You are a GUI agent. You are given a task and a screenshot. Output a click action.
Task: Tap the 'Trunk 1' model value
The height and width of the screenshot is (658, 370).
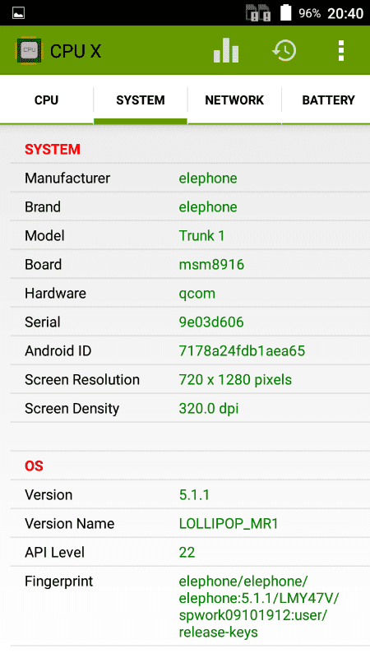201,235
